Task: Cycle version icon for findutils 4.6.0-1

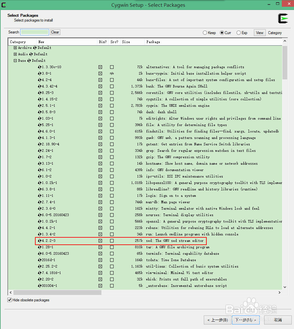Action: (x=39, y=131)
